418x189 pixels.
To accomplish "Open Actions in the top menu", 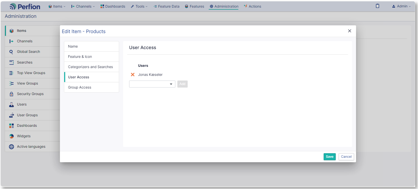I will [x=253, y=6].
